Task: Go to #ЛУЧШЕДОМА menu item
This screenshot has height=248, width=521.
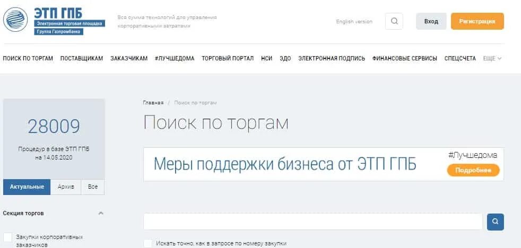Action: click(x=175, y=58)
